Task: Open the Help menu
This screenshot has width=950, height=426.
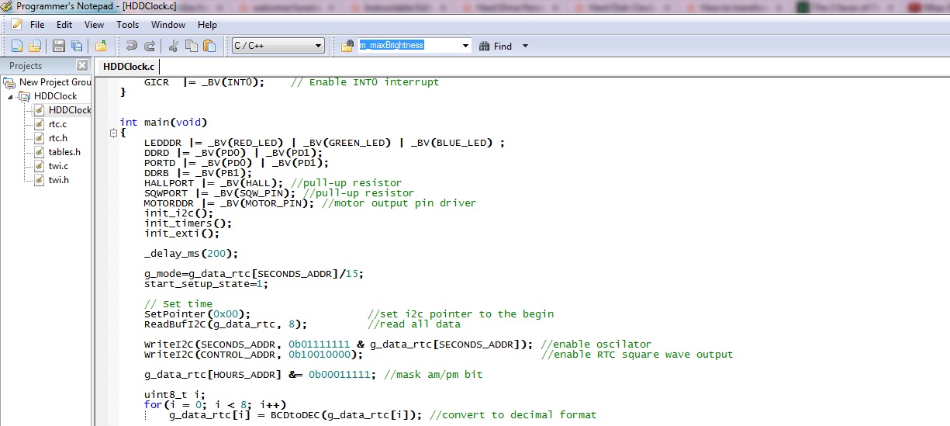Action: 208,25
